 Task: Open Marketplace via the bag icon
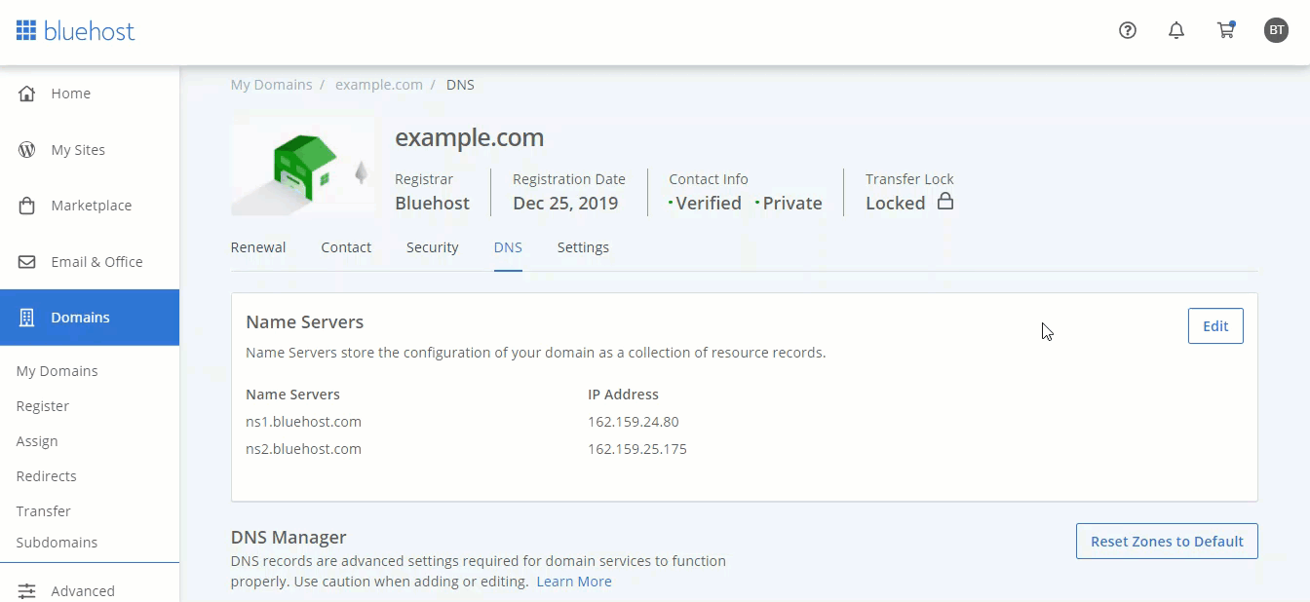27,205
